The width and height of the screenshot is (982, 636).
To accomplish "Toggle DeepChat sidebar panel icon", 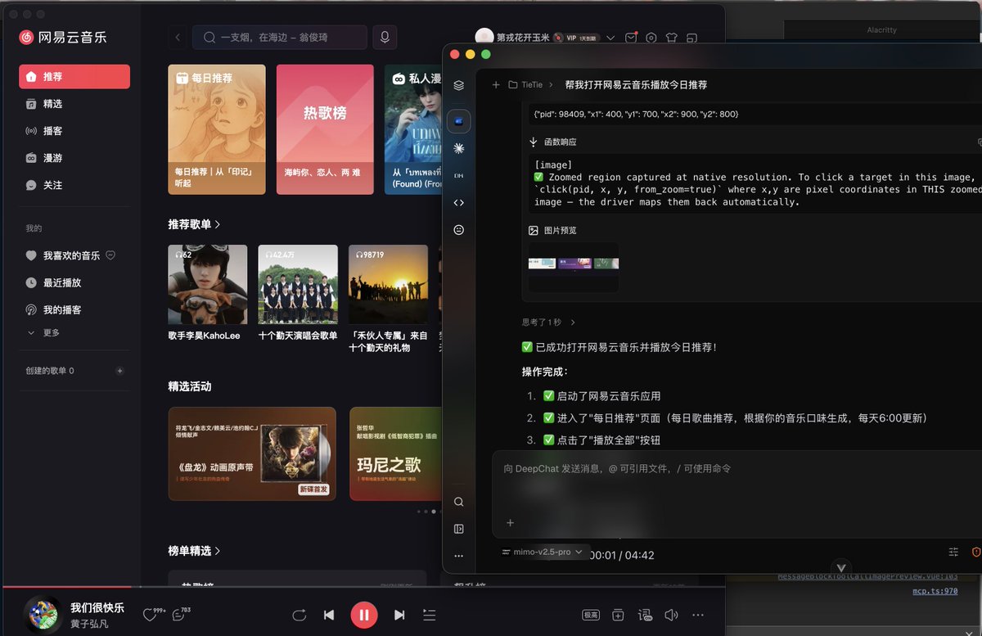I will [x=458, y=529].
